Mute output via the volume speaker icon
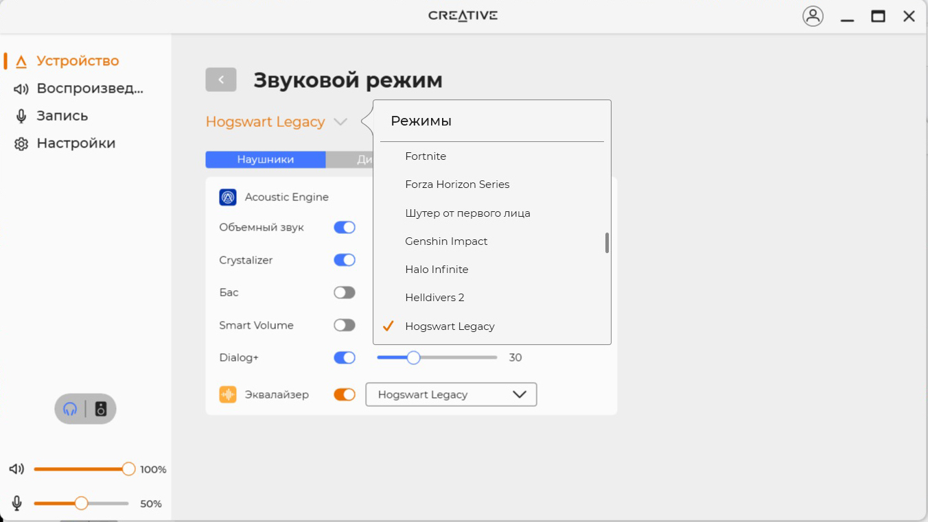The image size is (928, 522). (x=16, y=469)
